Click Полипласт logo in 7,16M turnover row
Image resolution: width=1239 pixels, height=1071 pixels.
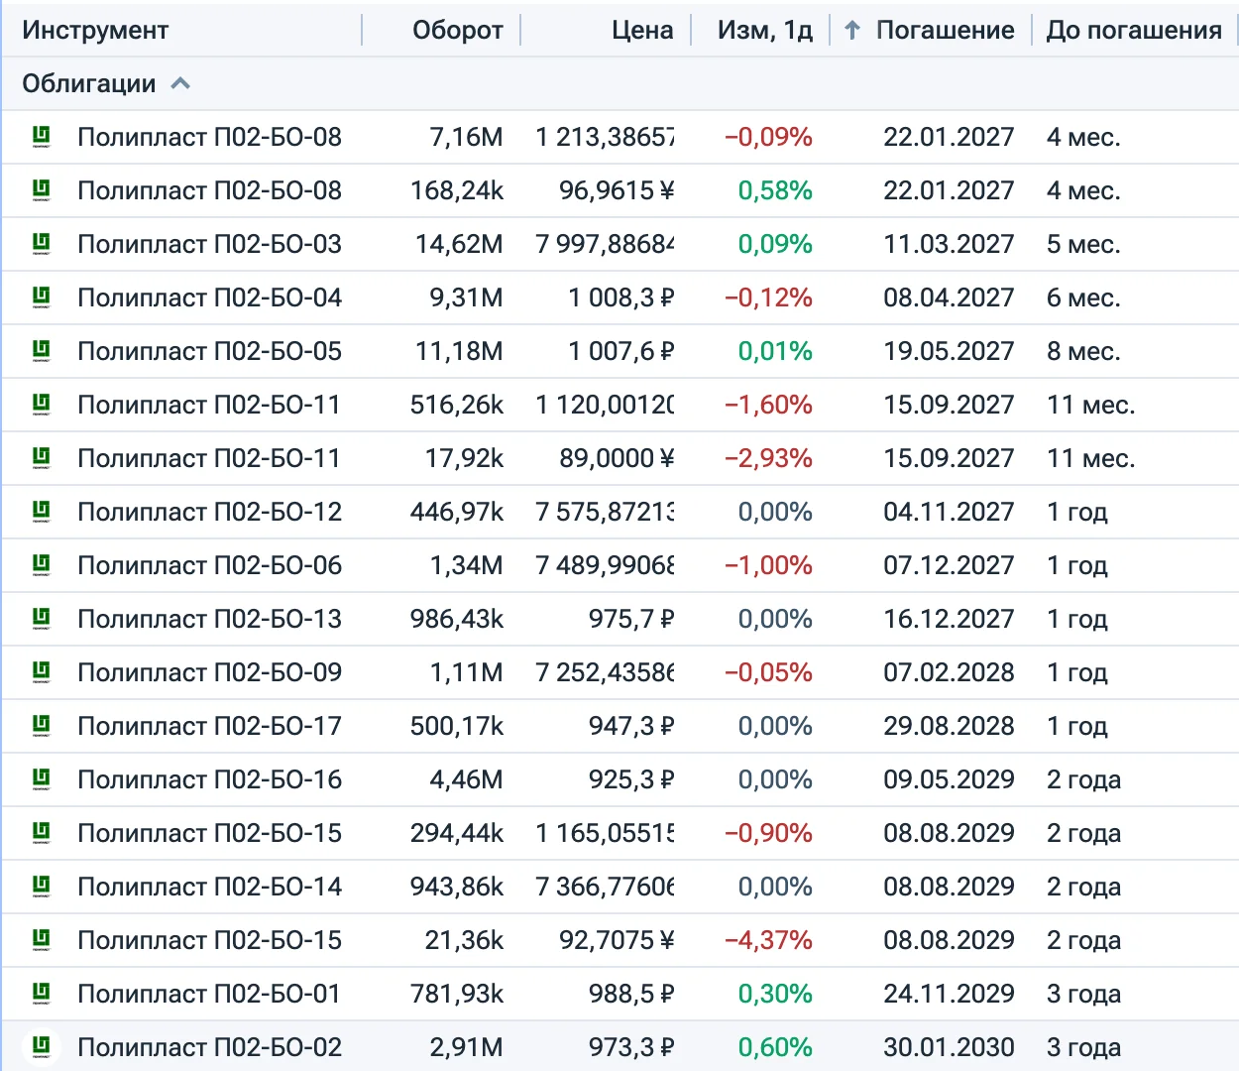coord(42,137)
